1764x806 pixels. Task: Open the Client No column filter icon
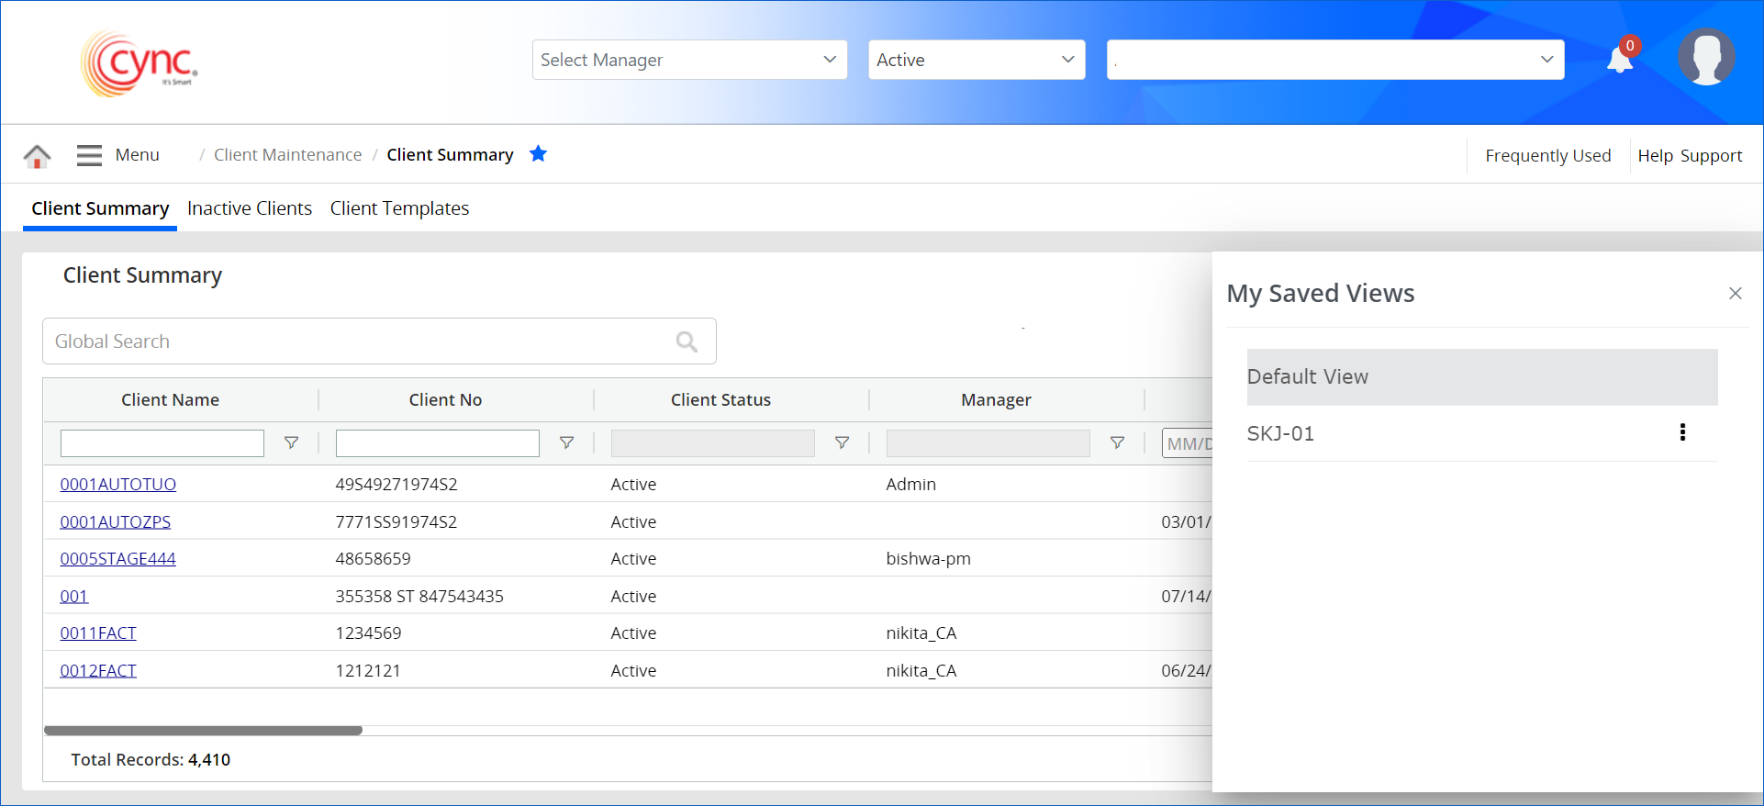coord(567,443)
